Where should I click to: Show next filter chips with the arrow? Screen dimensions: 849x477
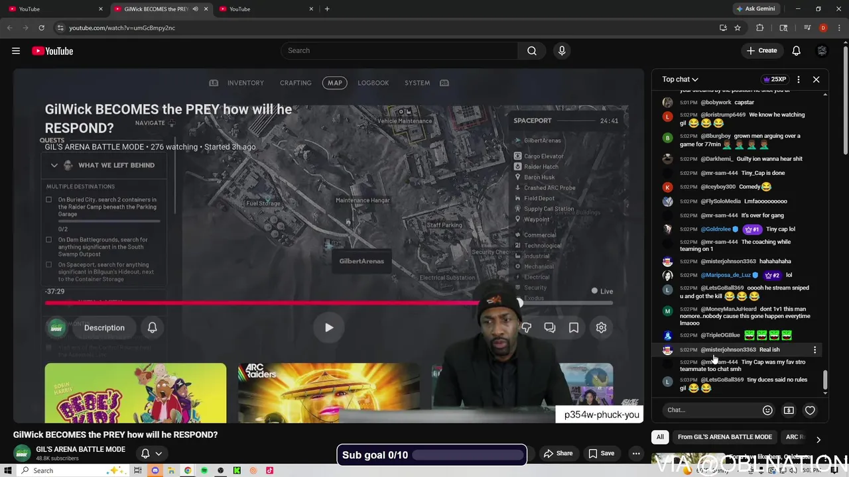818,439
